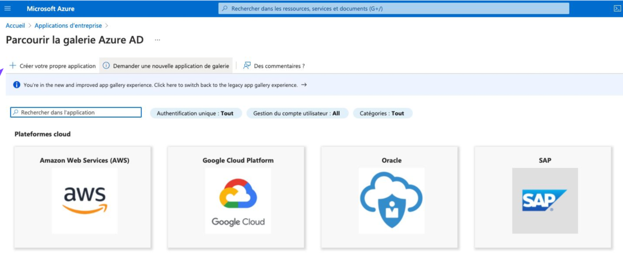Go to Applications d'entreprise breadcrumb

[x=68, y=26]
